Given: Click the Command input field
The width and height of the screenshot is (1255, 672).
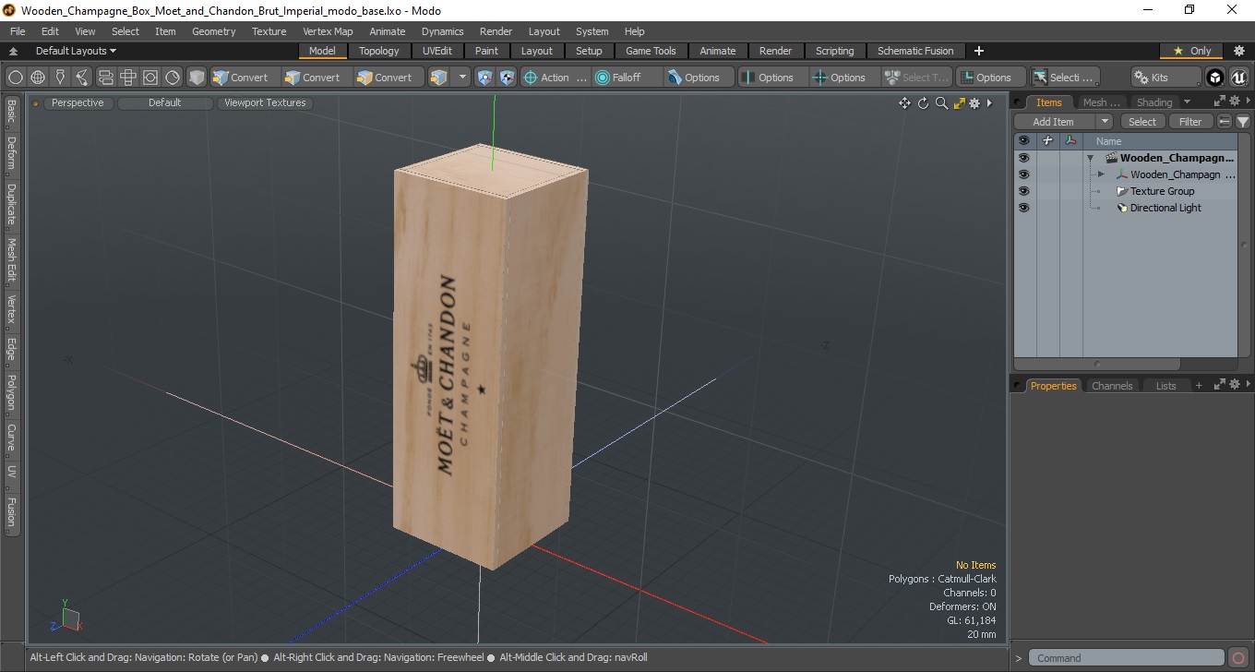Looking at the screenshot, I should tap(1128, 658).
